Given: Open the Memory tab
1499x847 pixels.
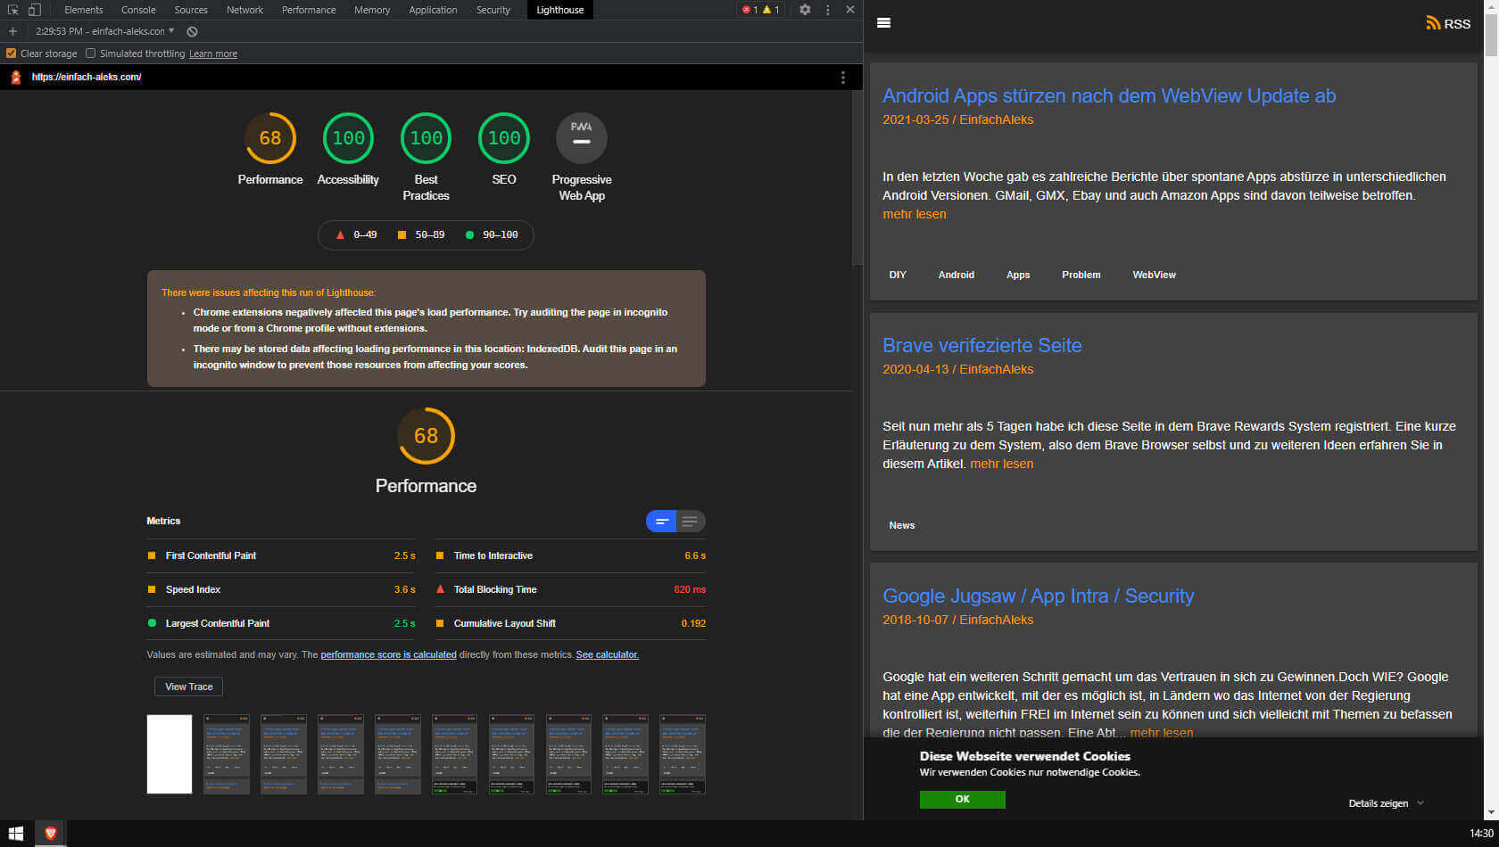Looking at the screenshot, I should click(372, 10).
